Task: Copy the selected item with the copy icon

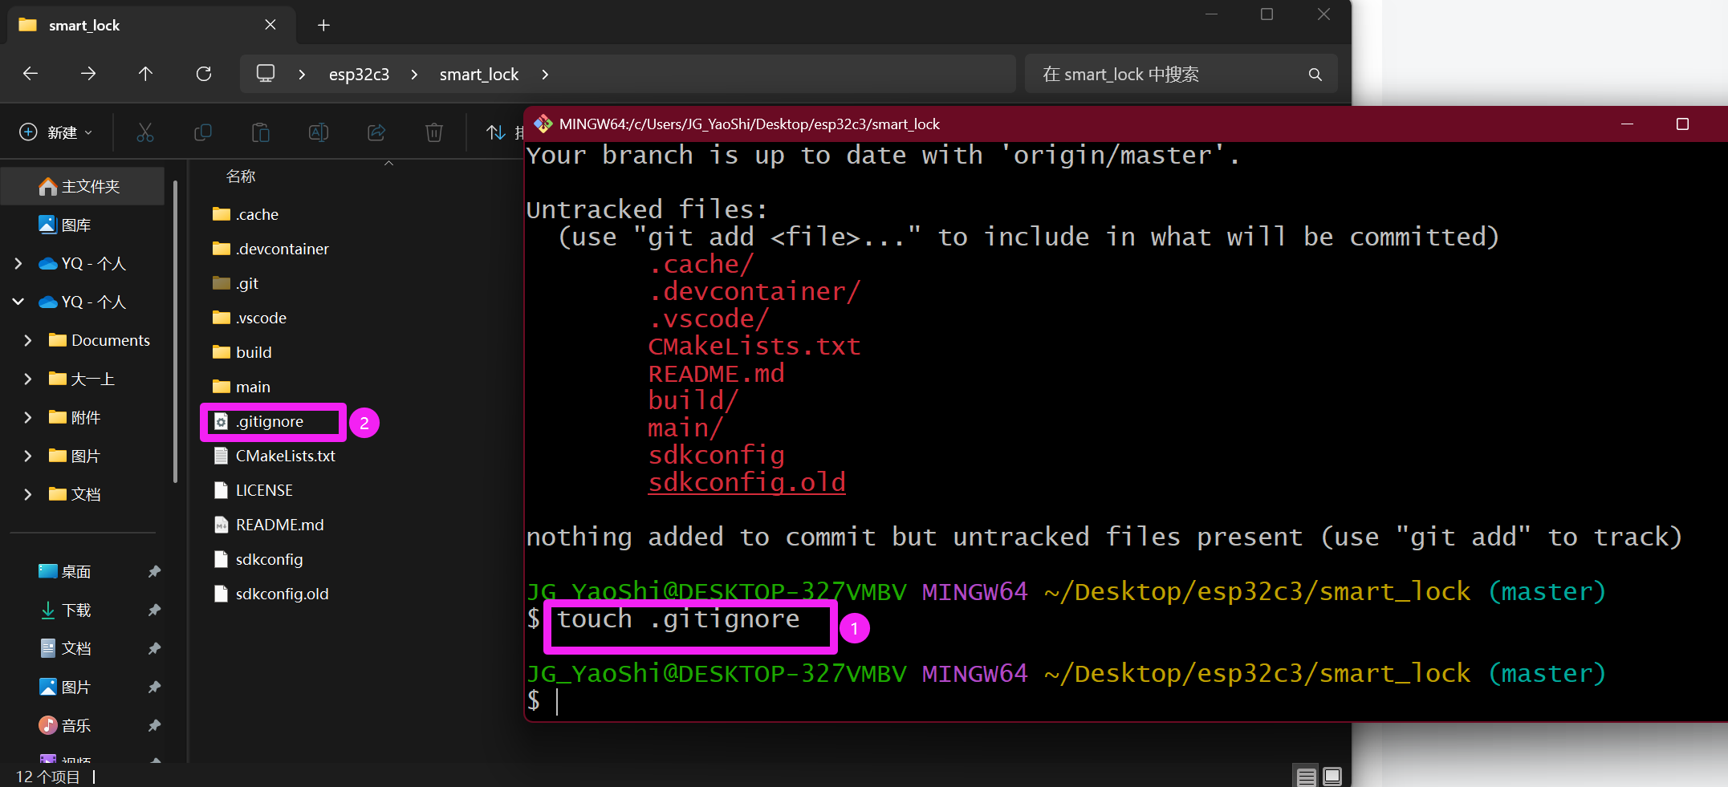Action: pos(203,132)
